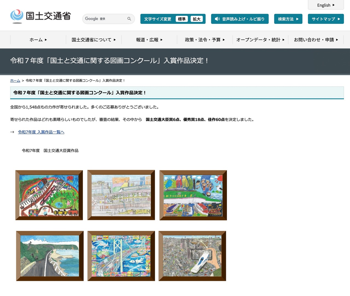Screen dimensions: 350x296
Task: Click the 国土交通省 logo
Action: [40, 16]
